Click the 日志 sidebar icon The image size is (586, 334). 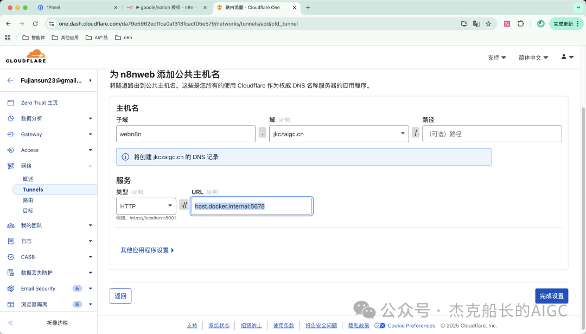coord(10,241)
